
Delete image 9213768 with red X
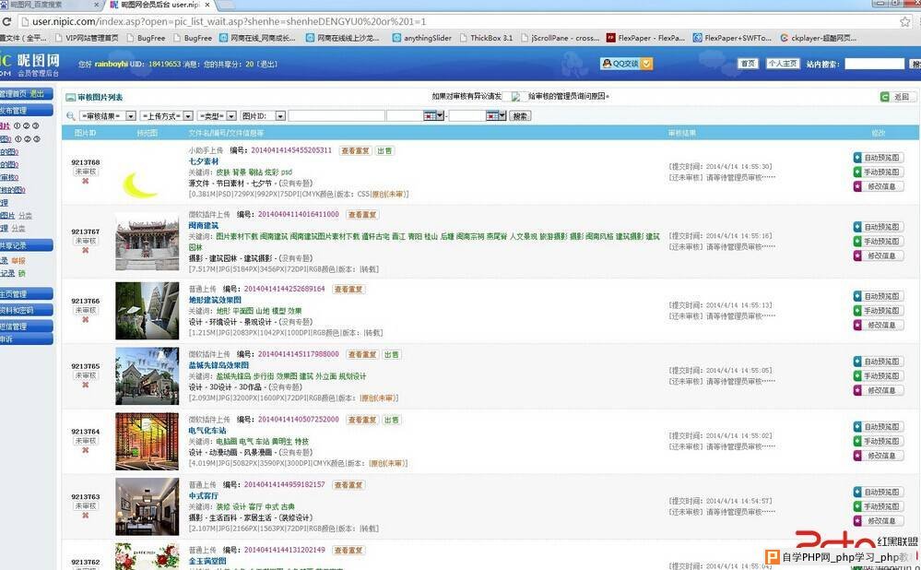85,181
